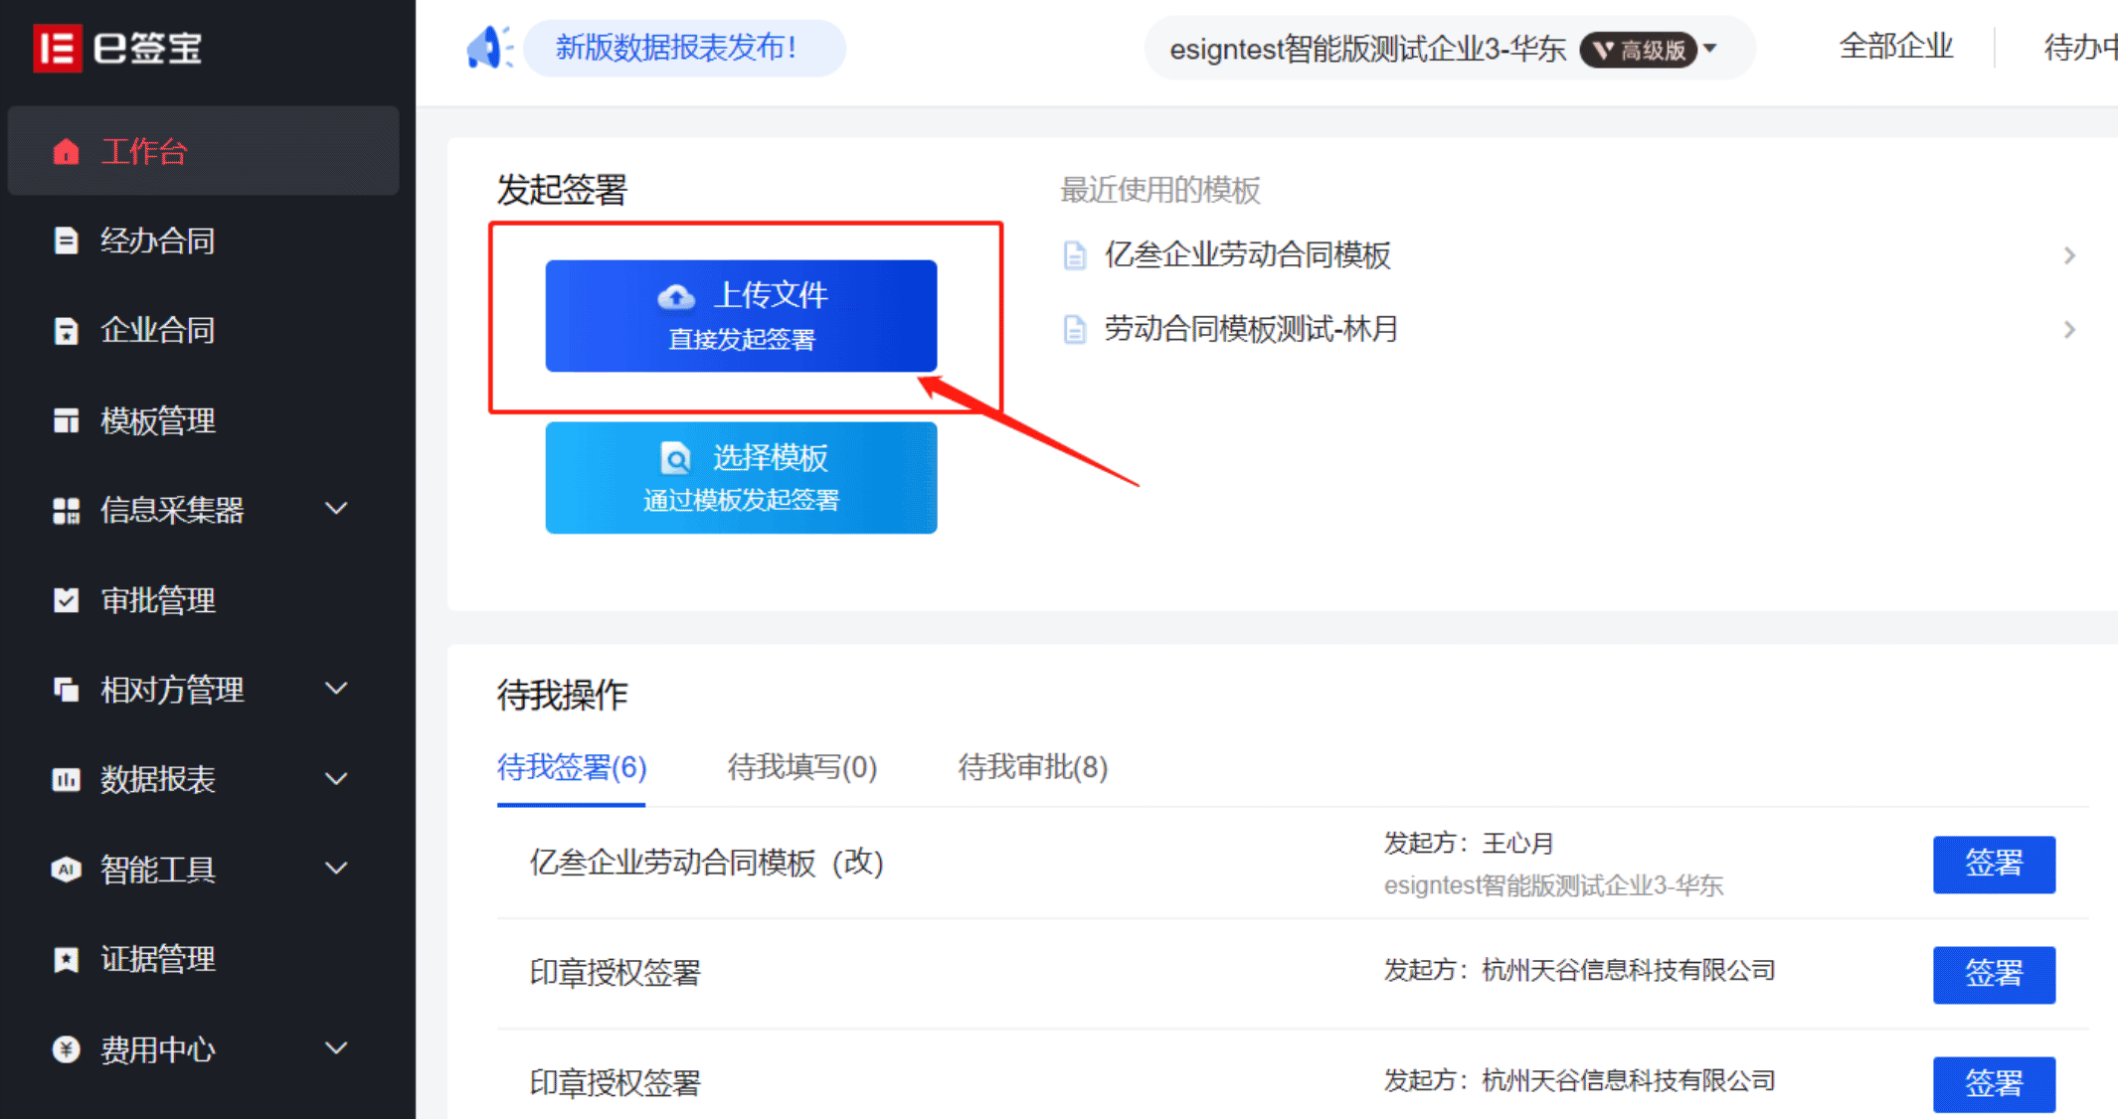Click the file icon beside 劳动合同模板测试-林月
The height and width of the screenshot is (1119, 2118).
[1075, 329]
